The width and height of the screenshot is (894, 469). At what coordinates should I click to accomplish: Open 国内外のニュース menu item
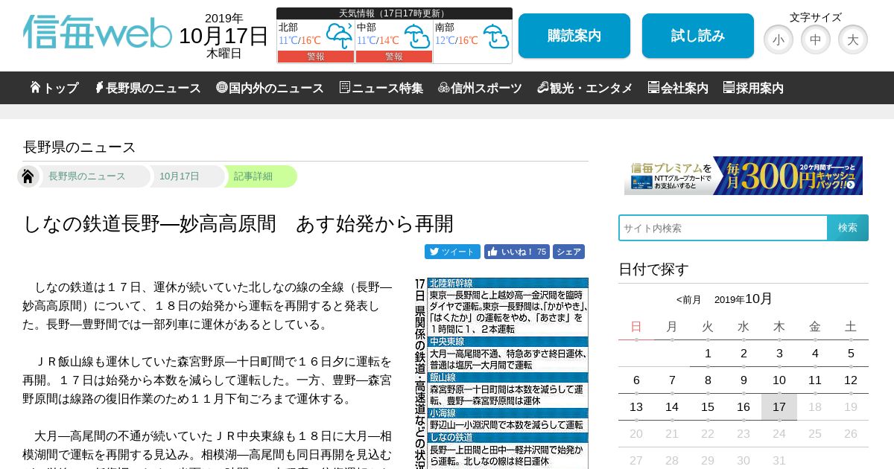coord(270,88)
